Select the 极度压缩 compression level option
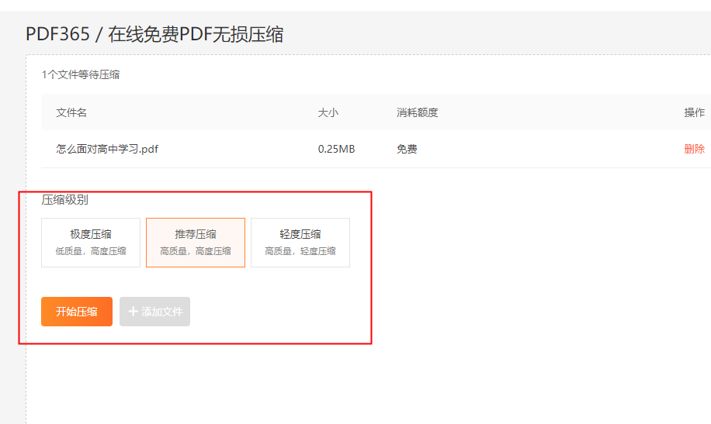Screen dimensions: 711x424 (x=91, y=243)
